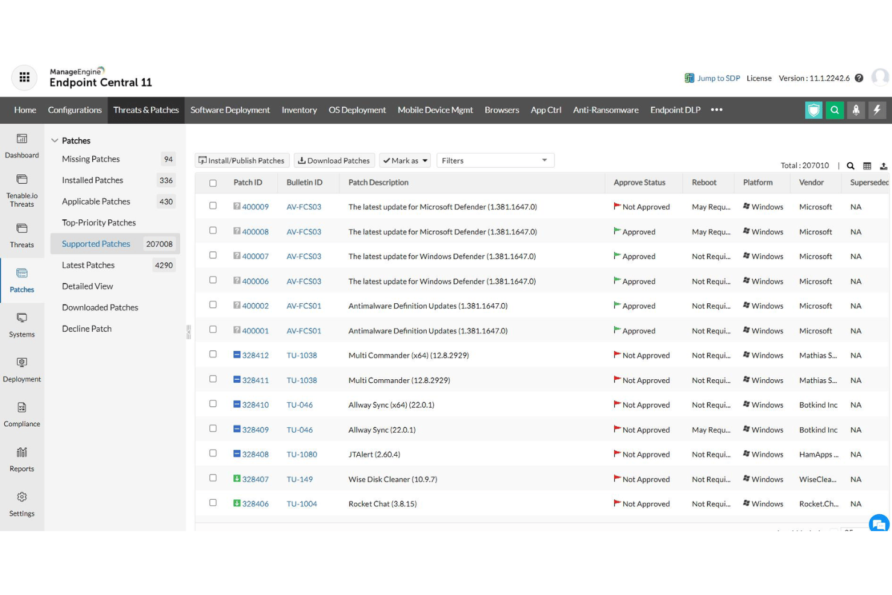The image size is (892, 595).
Task: Click the green shield security icon
Action: (x=814, y=110)
